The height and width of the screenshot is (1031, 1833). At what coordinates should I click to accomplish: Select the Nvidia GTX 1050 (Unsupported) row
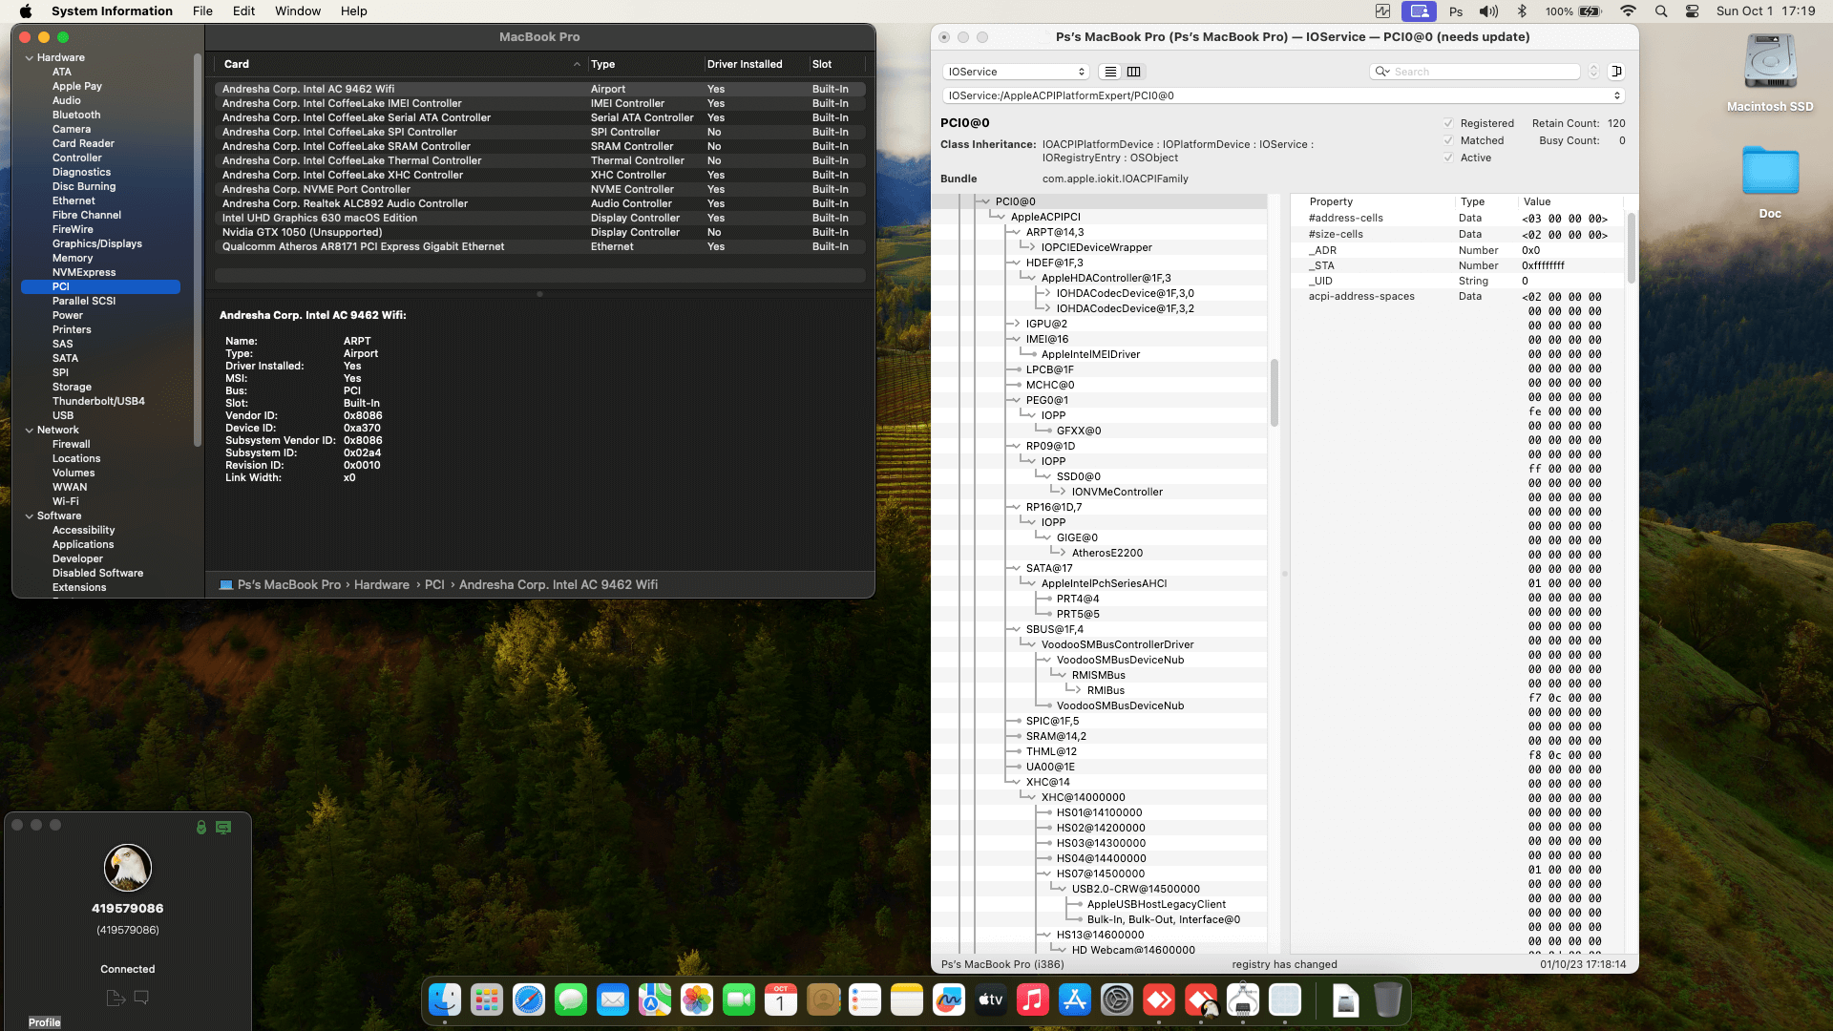point(540,232)
